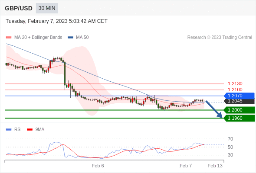The width and height of the screenshot is (256, 173).
Task: Click the Feb 6 date axis label
Action: (98, 166)
